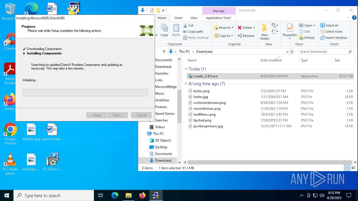Click the Copy path command
Image resolution: width=358 pixels, height=201 pixels.
pos(193,32)
